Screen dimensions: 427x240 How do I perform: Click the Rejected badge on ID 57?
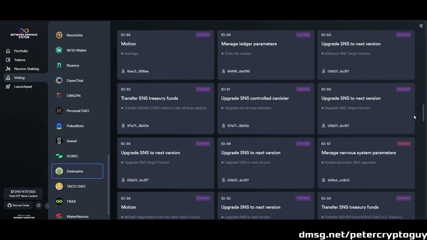click(403, 144)
